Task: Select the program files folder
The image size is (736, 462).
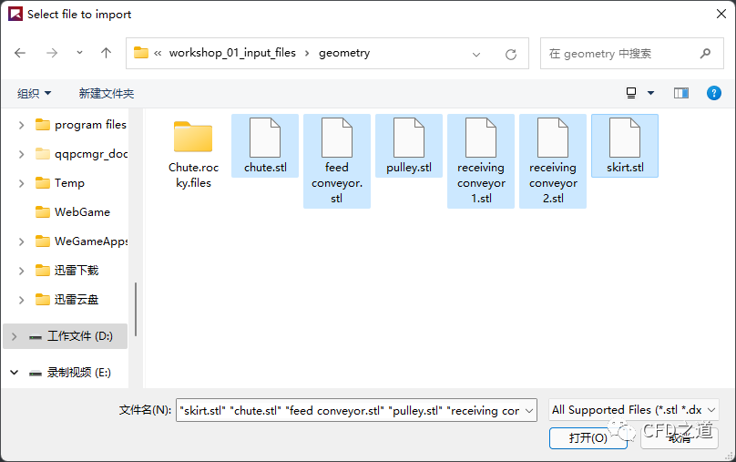Action: 80,125
